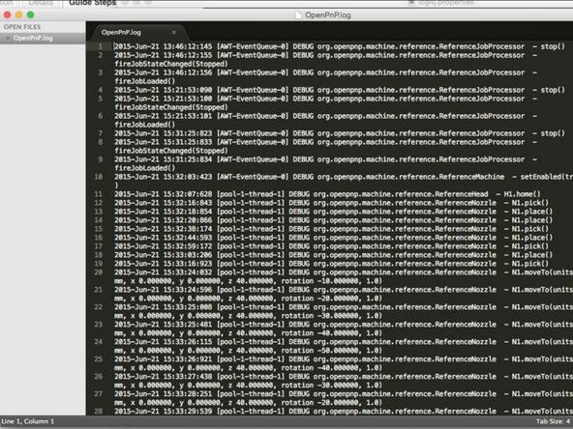Screen dimensions: 573x429
Task: Click the red close window button
Action: [8, 14]
